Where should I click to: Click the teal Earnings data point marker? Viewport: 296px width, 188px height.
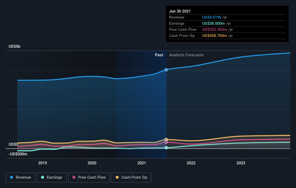pyautogui.click(x=166, y=147)
